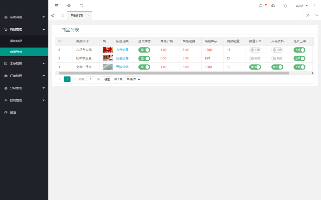Enable 入网资料 switch for product ID 3

(277, 50)
